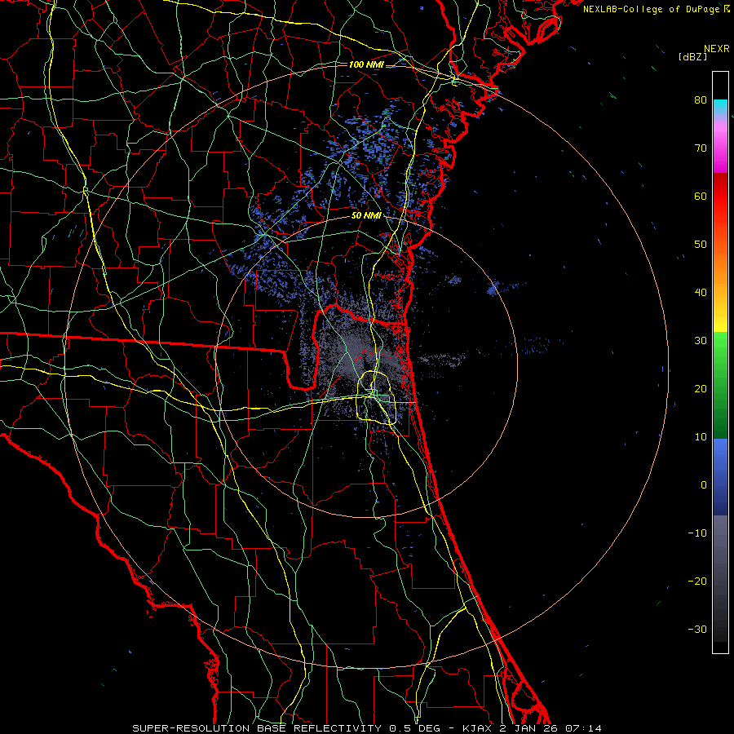Click the 10 dBZ value on the legend

tap(701, 437)
